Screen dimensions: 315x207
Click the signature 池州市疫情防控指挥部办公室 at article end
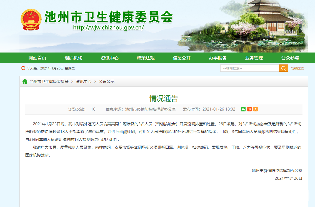pyautogui.click(x=277, y=171)
